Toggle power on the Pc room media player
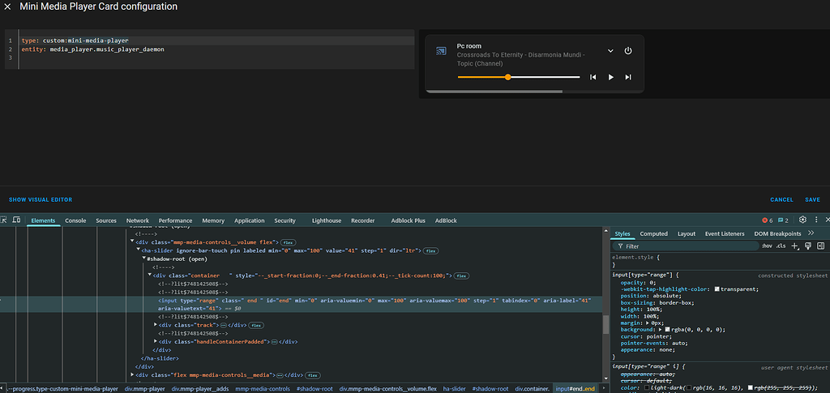The height and width of the screenshot is (393, 830). [x=628, y=51]
